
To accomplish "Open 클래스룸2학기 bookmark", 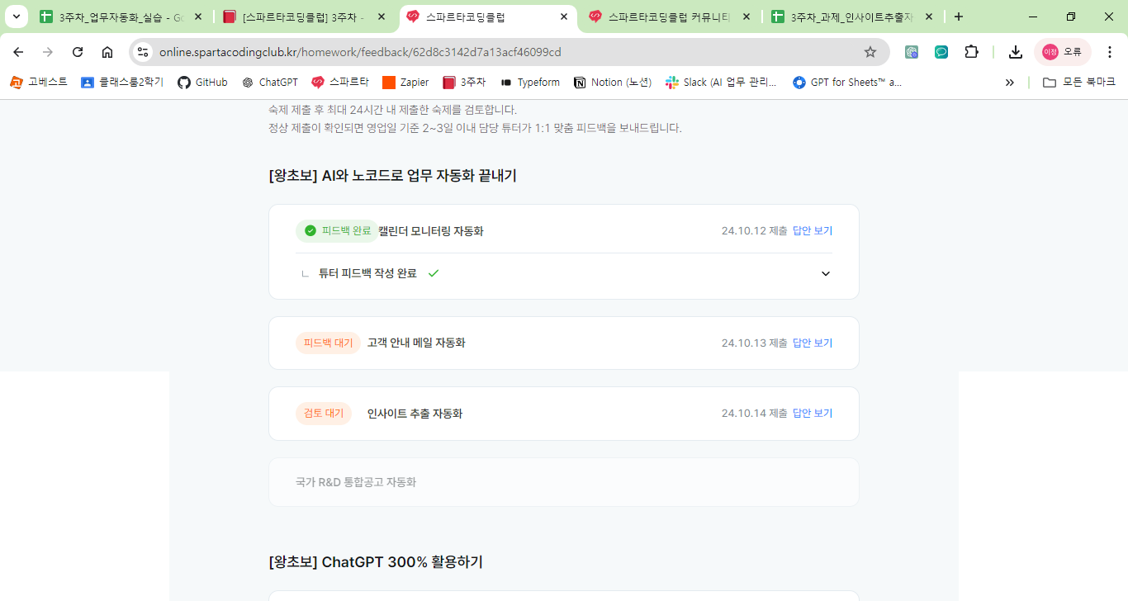I will (122, 83).
